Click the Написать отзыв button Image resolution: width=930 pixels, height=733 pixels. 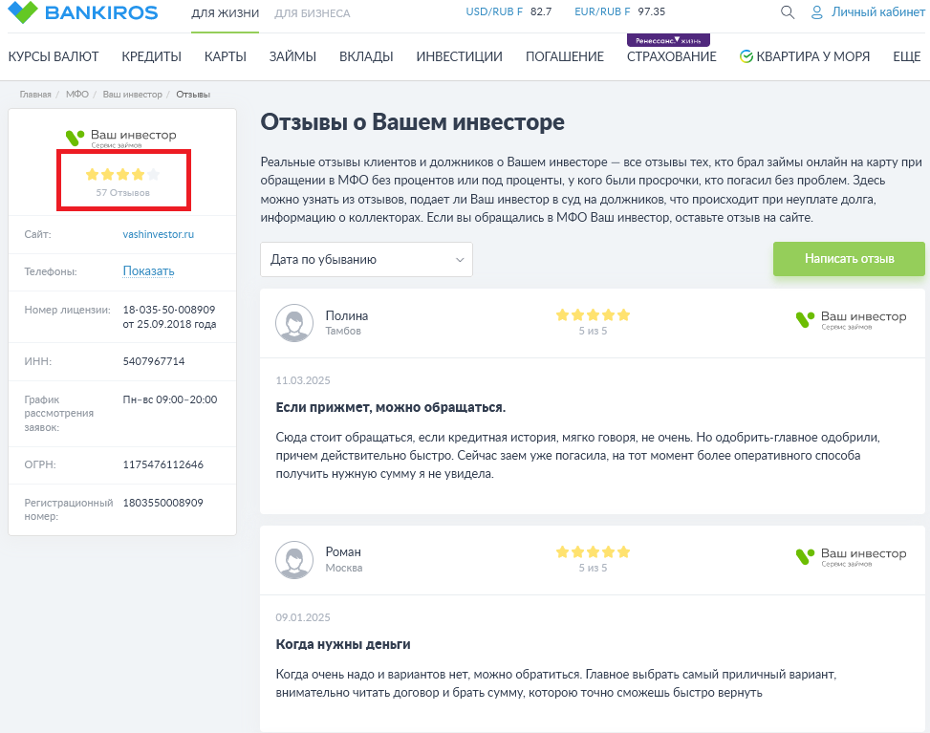point(849,259)
